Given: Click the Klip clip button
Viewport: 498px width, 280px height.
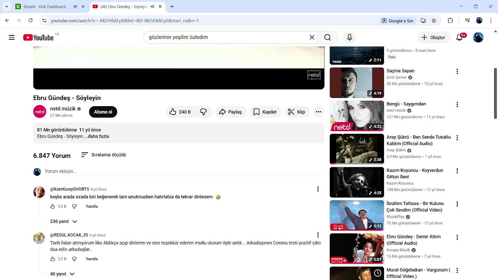Looking at the screenshot, I should point(296,112).
